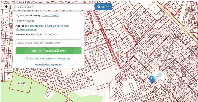The width and height of the screenshot is (198, 102).
Task: Select parcel 1007 on the map
Action: (43, 80)
